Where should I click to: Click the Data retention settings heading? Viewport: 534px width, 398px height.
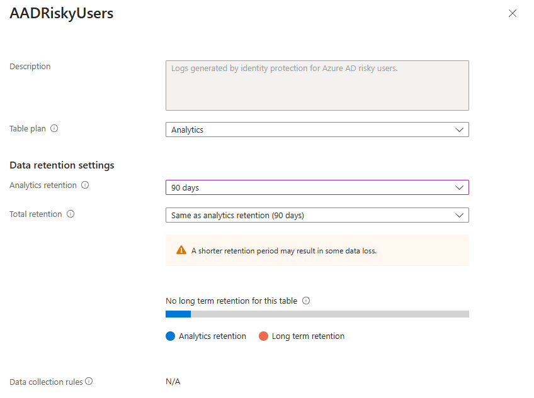[62, 165]
